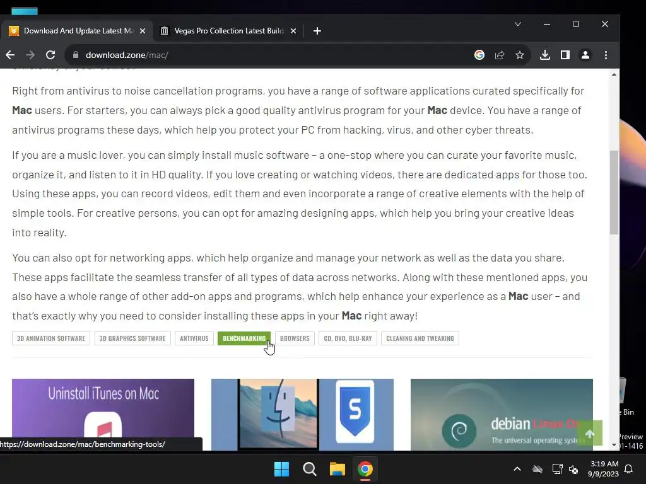Open the Google icon in address bar

click(x=479, y=55)
